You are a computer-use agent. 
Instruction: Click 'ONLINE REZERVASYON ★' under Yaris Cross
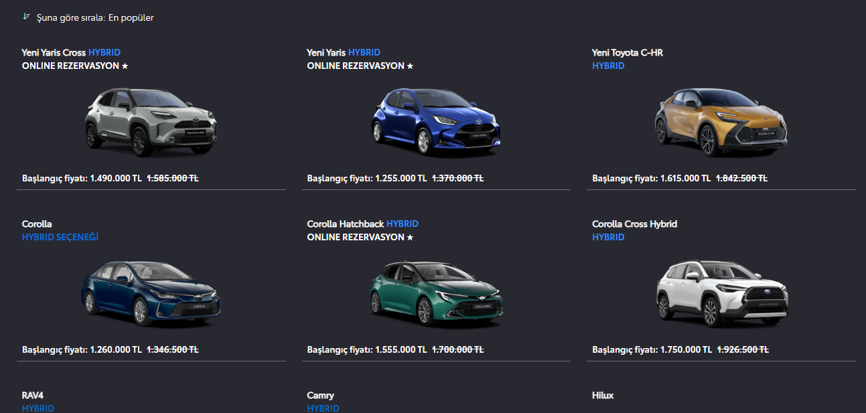tap(75, 66)
